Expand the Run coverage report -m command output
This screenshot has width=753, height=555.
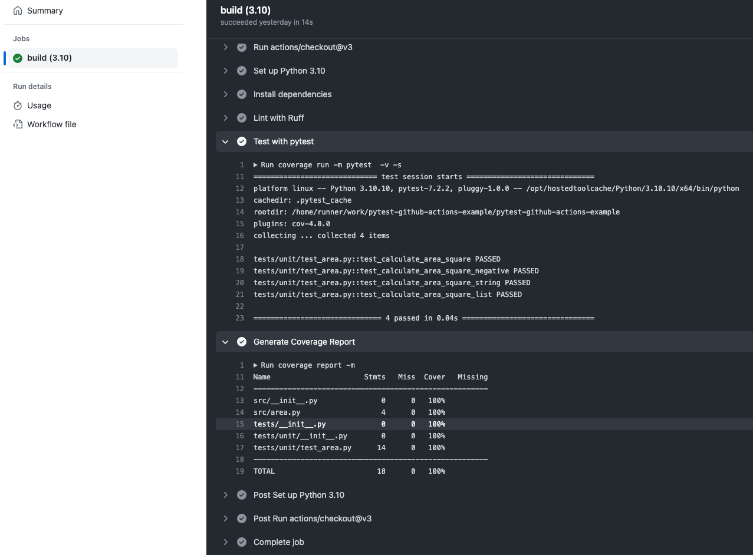[255, 365]
